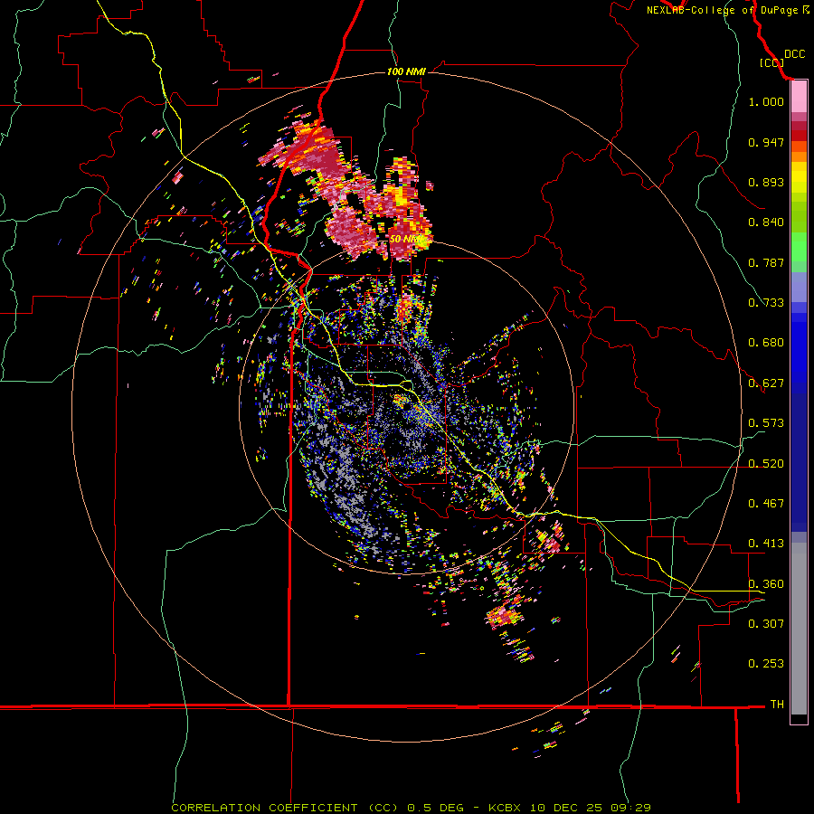Viewport: 814px width, 814px height.
Task: Select the 0.627 legend value
Action: (x=766, y=383)
